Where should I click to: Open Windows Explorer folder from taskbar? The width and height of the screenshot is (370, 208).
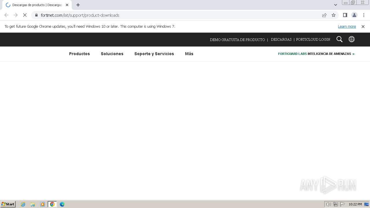coord(33,204)
